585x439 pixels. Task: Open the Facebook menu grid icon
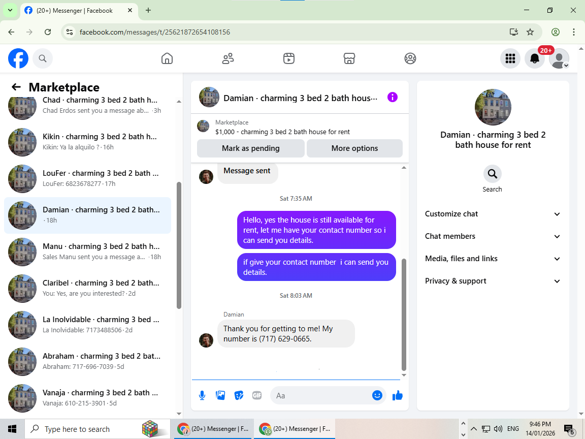tap(510, 58)
